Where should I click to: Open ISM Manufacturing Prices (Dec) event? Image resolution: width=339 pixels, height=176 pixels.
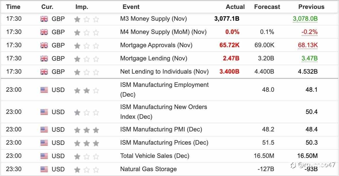click(164, 143)
